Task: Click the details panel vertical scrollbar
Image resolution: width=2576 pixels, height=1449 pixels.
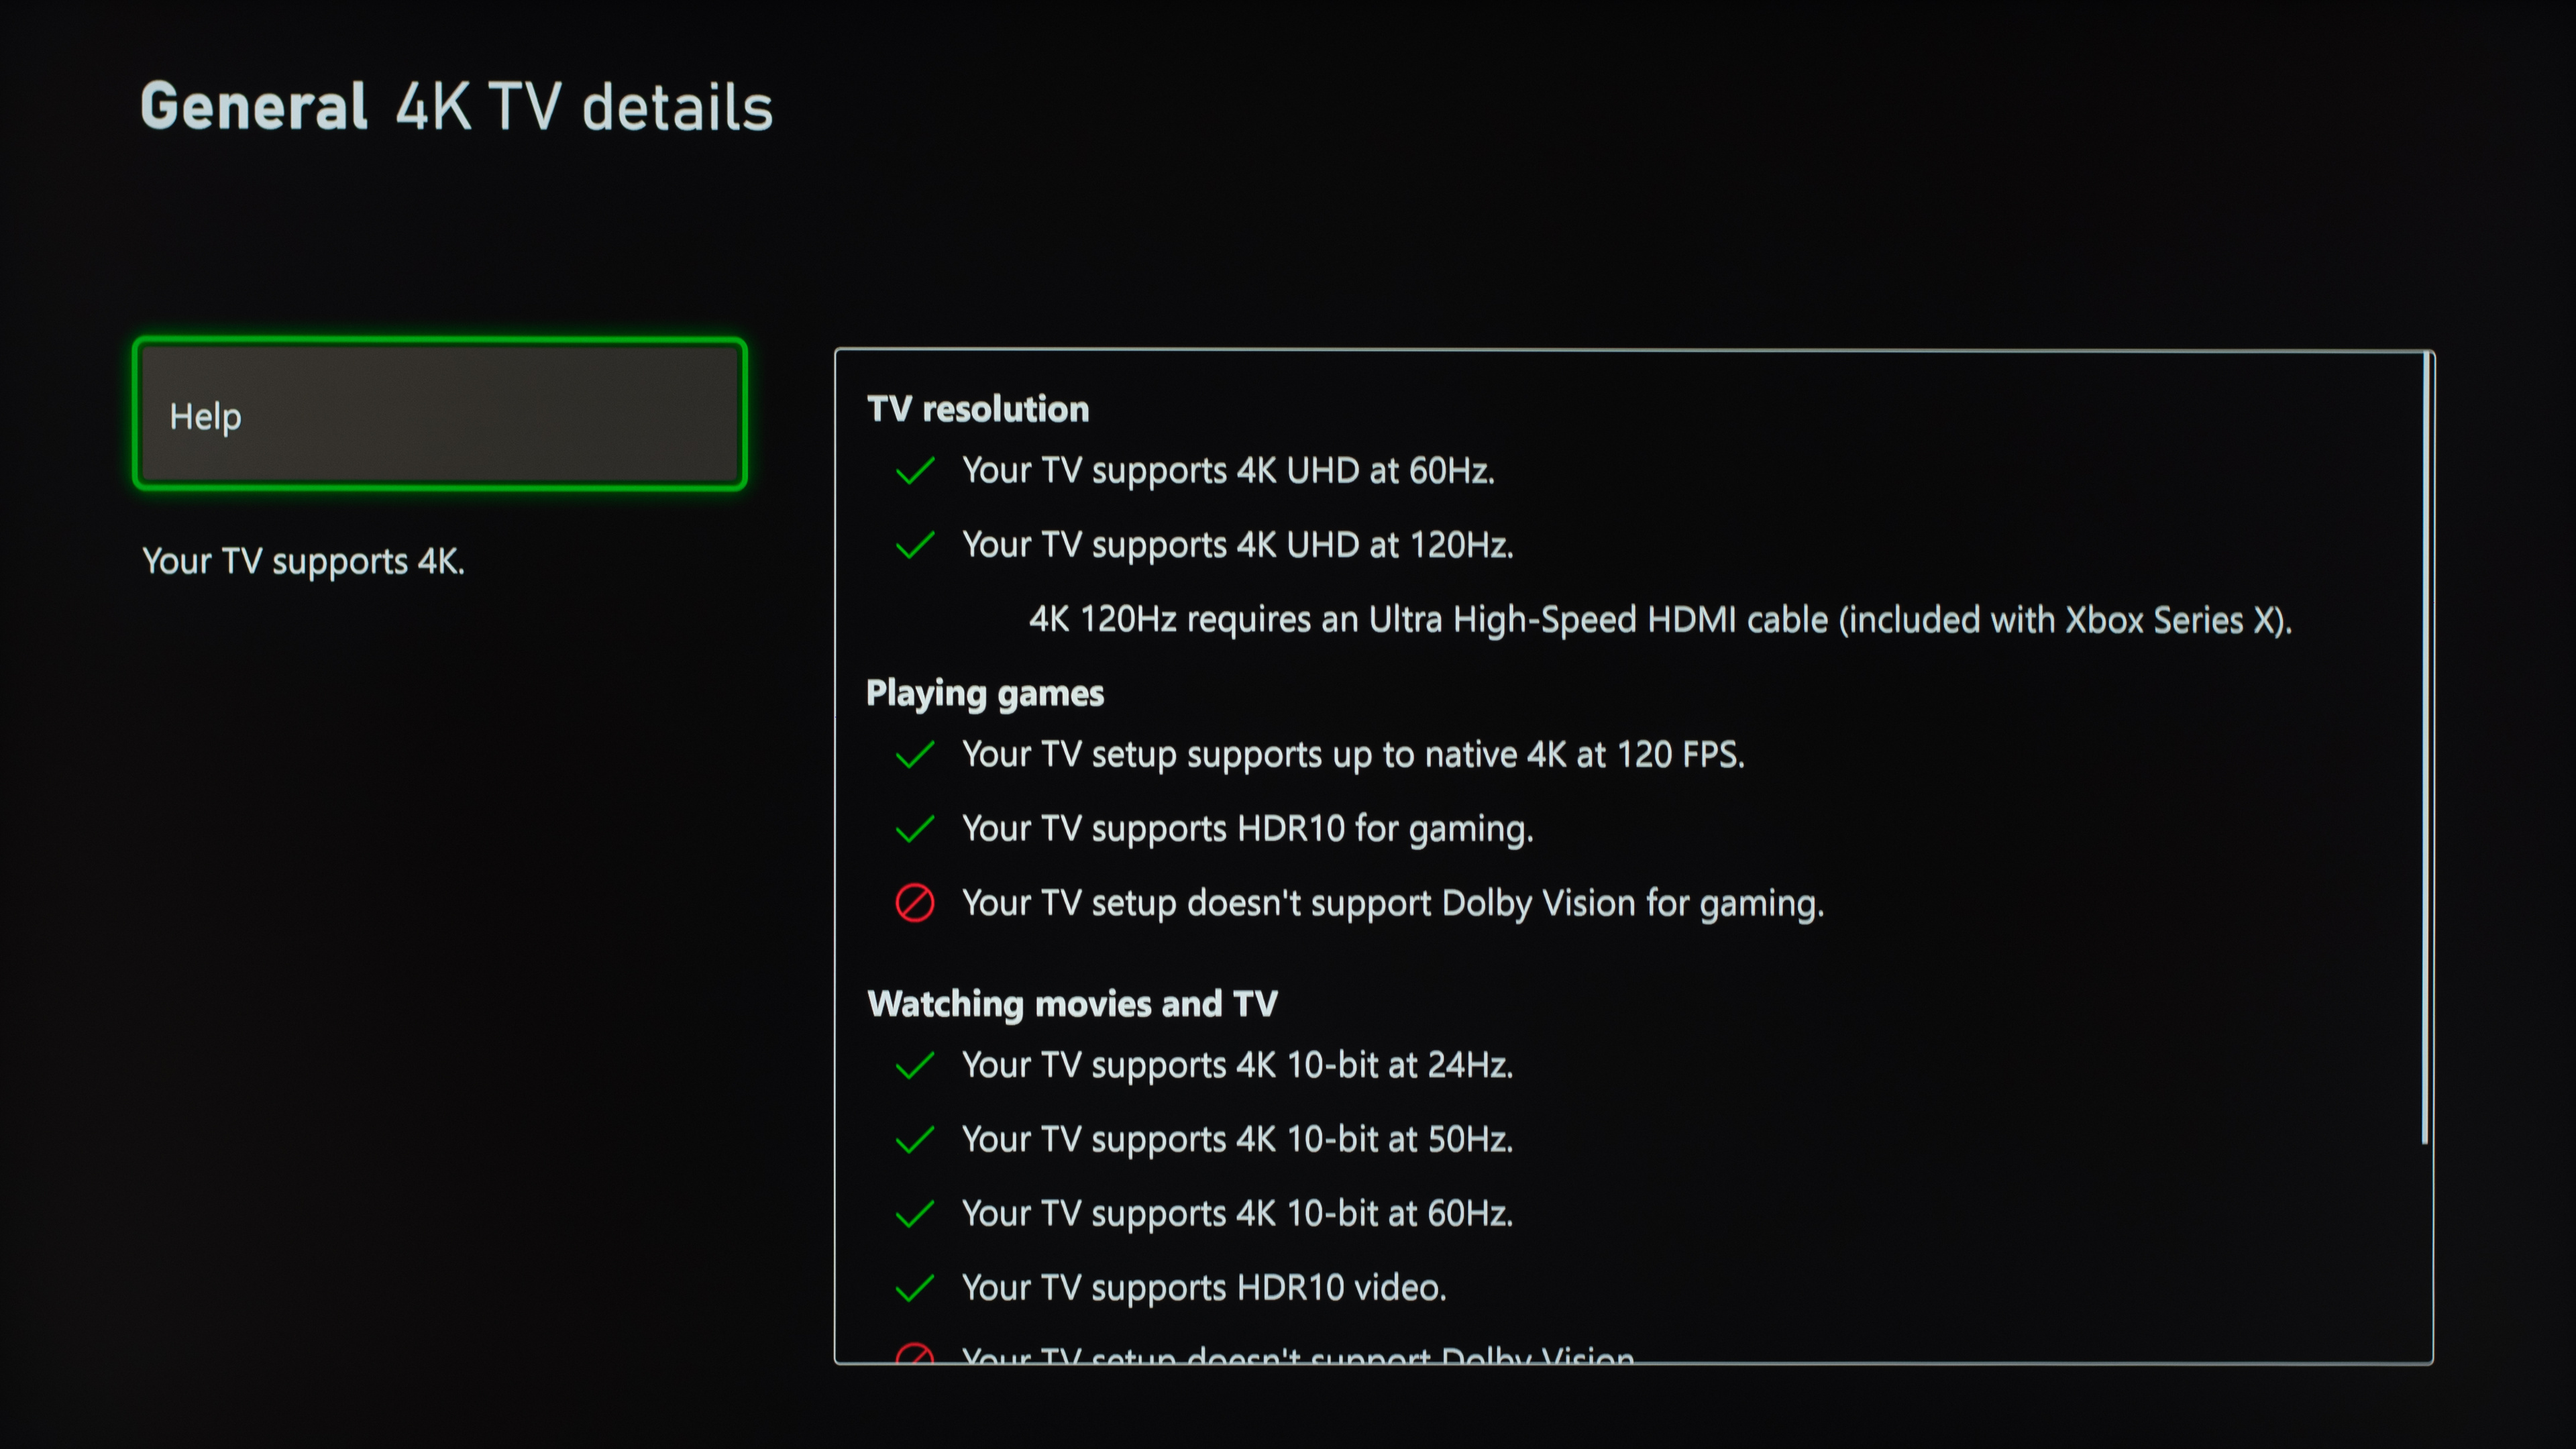Action: [2425, 750]
